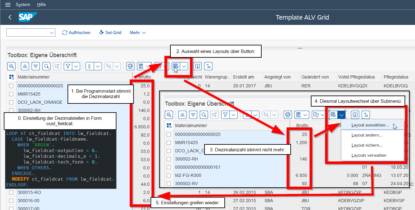Click the Sort ascending icon in the main toolbar
Screen dimensions: 415x210
[25, 66]
